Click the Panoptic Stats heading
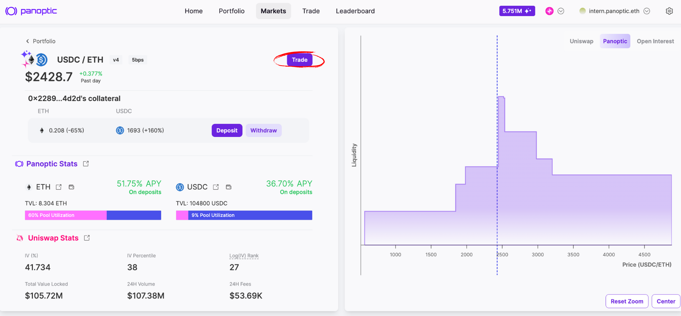 point(52,164)
